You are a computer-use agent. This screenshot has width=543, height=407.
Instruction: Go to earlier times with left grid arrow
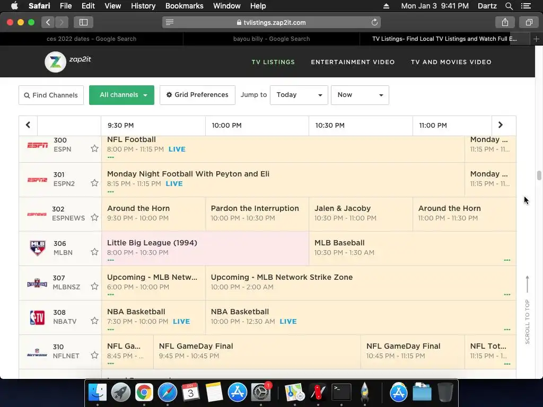28,125
